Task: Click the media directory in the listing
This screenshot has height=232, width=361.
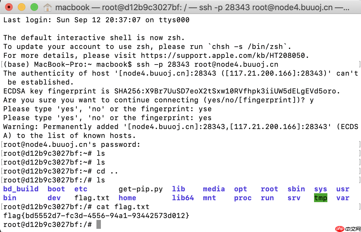Action: point(214,189)
